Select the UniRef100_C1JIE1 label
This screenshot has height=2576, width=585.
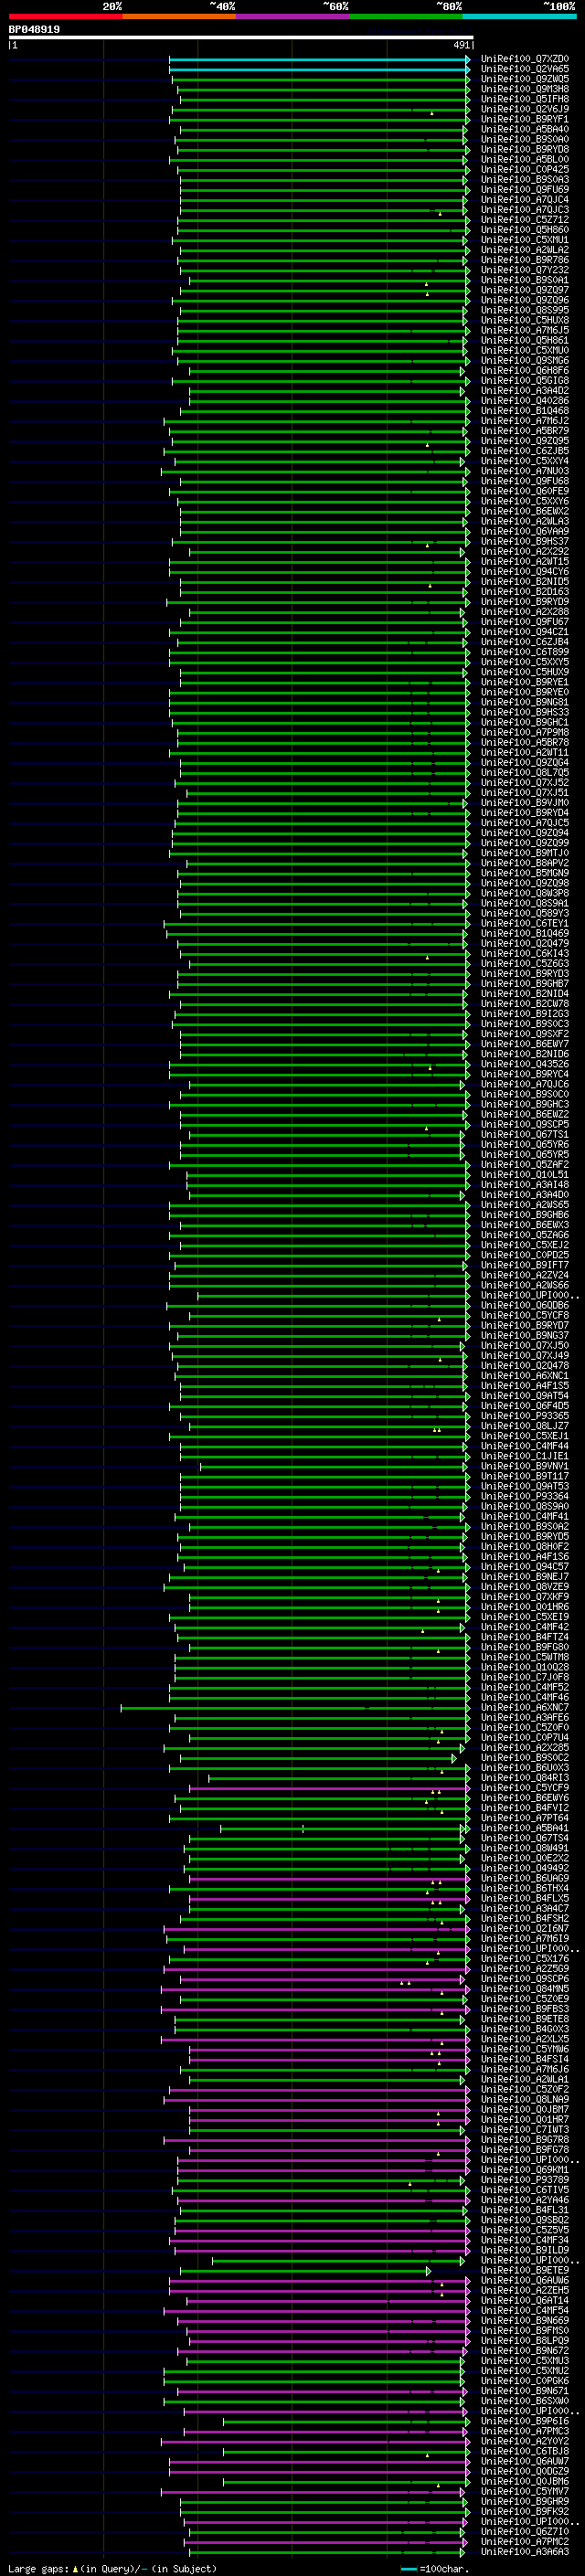click(525, 1456)
